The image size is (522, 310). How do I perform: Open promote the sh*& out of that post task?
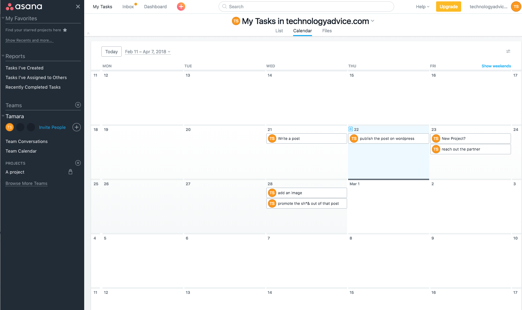(x=307, y=203)
